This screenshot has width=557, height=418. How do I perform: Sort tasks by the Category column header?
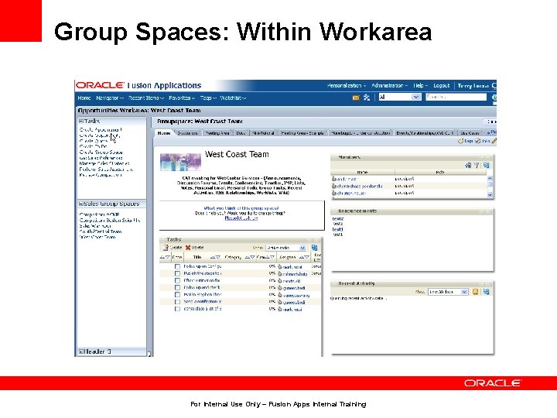233,257
